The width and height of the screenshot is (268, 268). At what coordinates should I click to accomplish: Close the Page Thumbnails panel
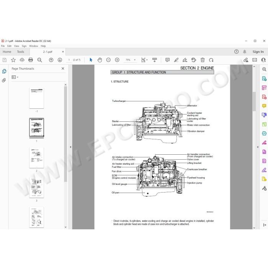[x=63, y=69]
